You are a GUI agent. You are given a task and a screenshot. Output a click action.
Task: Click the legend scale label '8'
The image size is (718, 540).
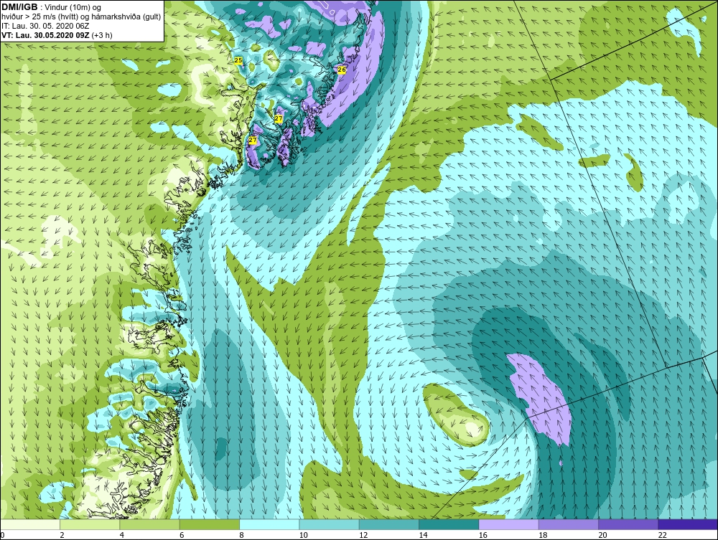coord(242,535)
